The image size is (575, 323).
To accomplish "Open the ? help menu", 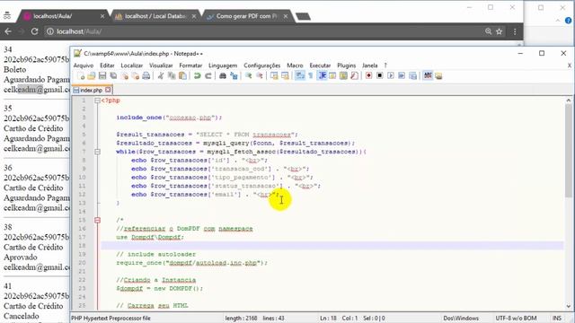I will [385, 65].
